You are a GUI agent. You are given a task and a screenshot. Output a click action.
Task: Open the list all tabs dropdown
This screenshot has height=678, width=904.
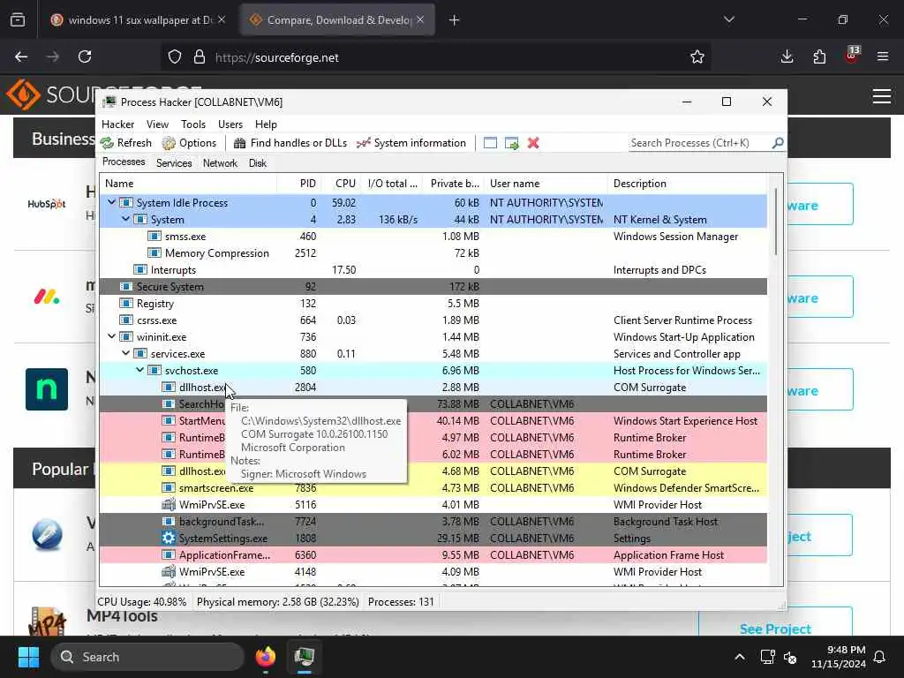coord(728,19)
